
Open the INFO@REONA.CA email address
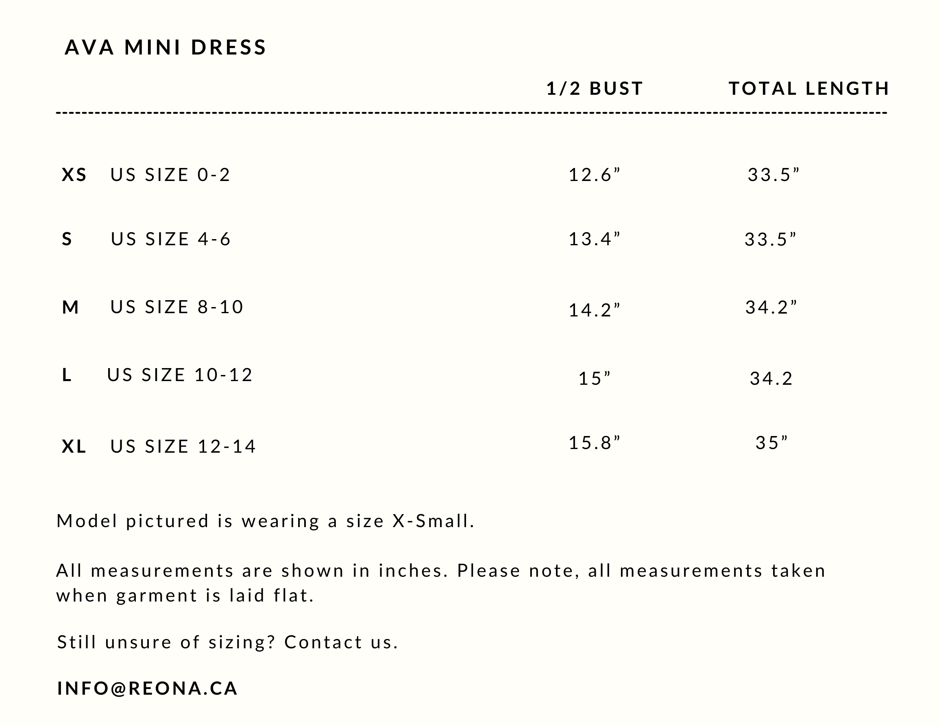[148, 688]
